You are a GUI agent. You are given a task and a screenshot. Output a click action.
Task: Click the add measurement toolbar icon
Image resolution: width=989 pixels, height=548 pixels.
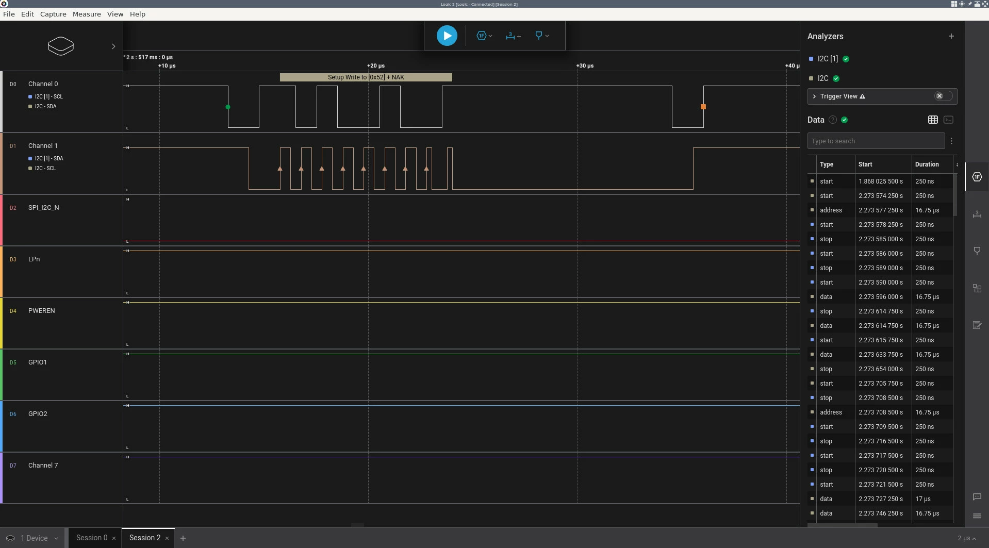513,36
